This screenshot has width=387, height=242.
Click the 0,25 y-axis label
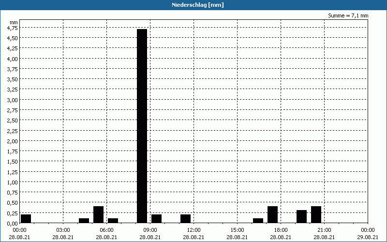coord(13,213)
